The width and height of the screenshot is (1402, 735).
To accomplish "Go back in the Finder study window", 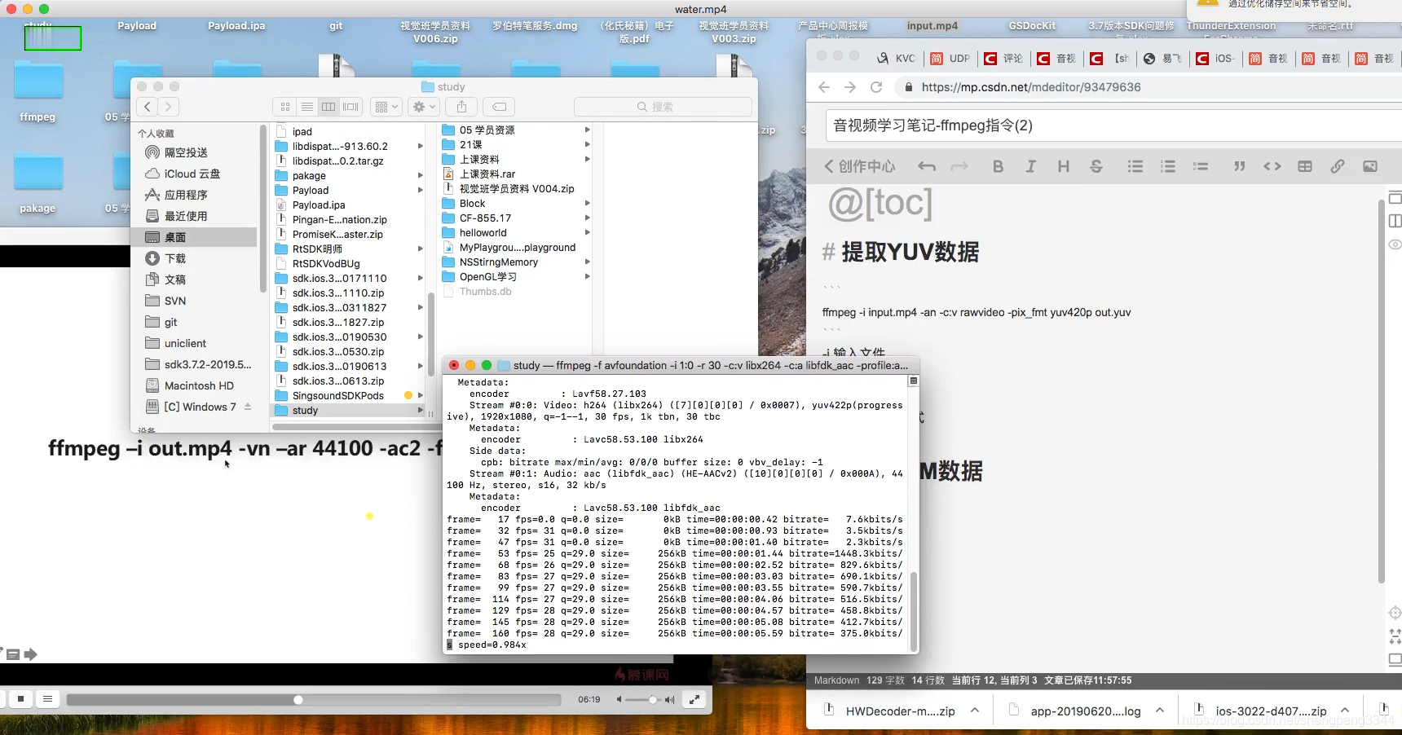I will 147,107.
